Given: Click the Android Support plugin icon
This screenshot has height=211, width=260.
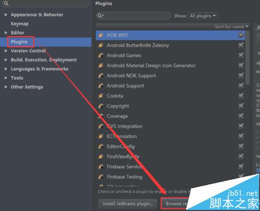Looking at the screenshot, I should click(x=101, y=86).
